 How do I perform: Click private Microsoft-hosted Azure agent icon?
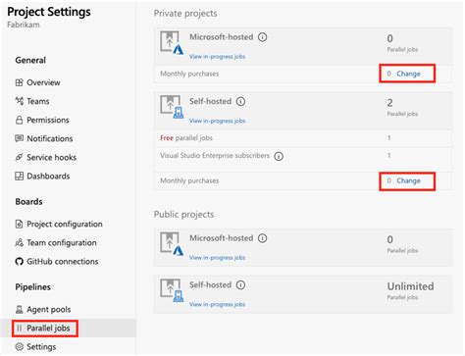click(172, 43)
